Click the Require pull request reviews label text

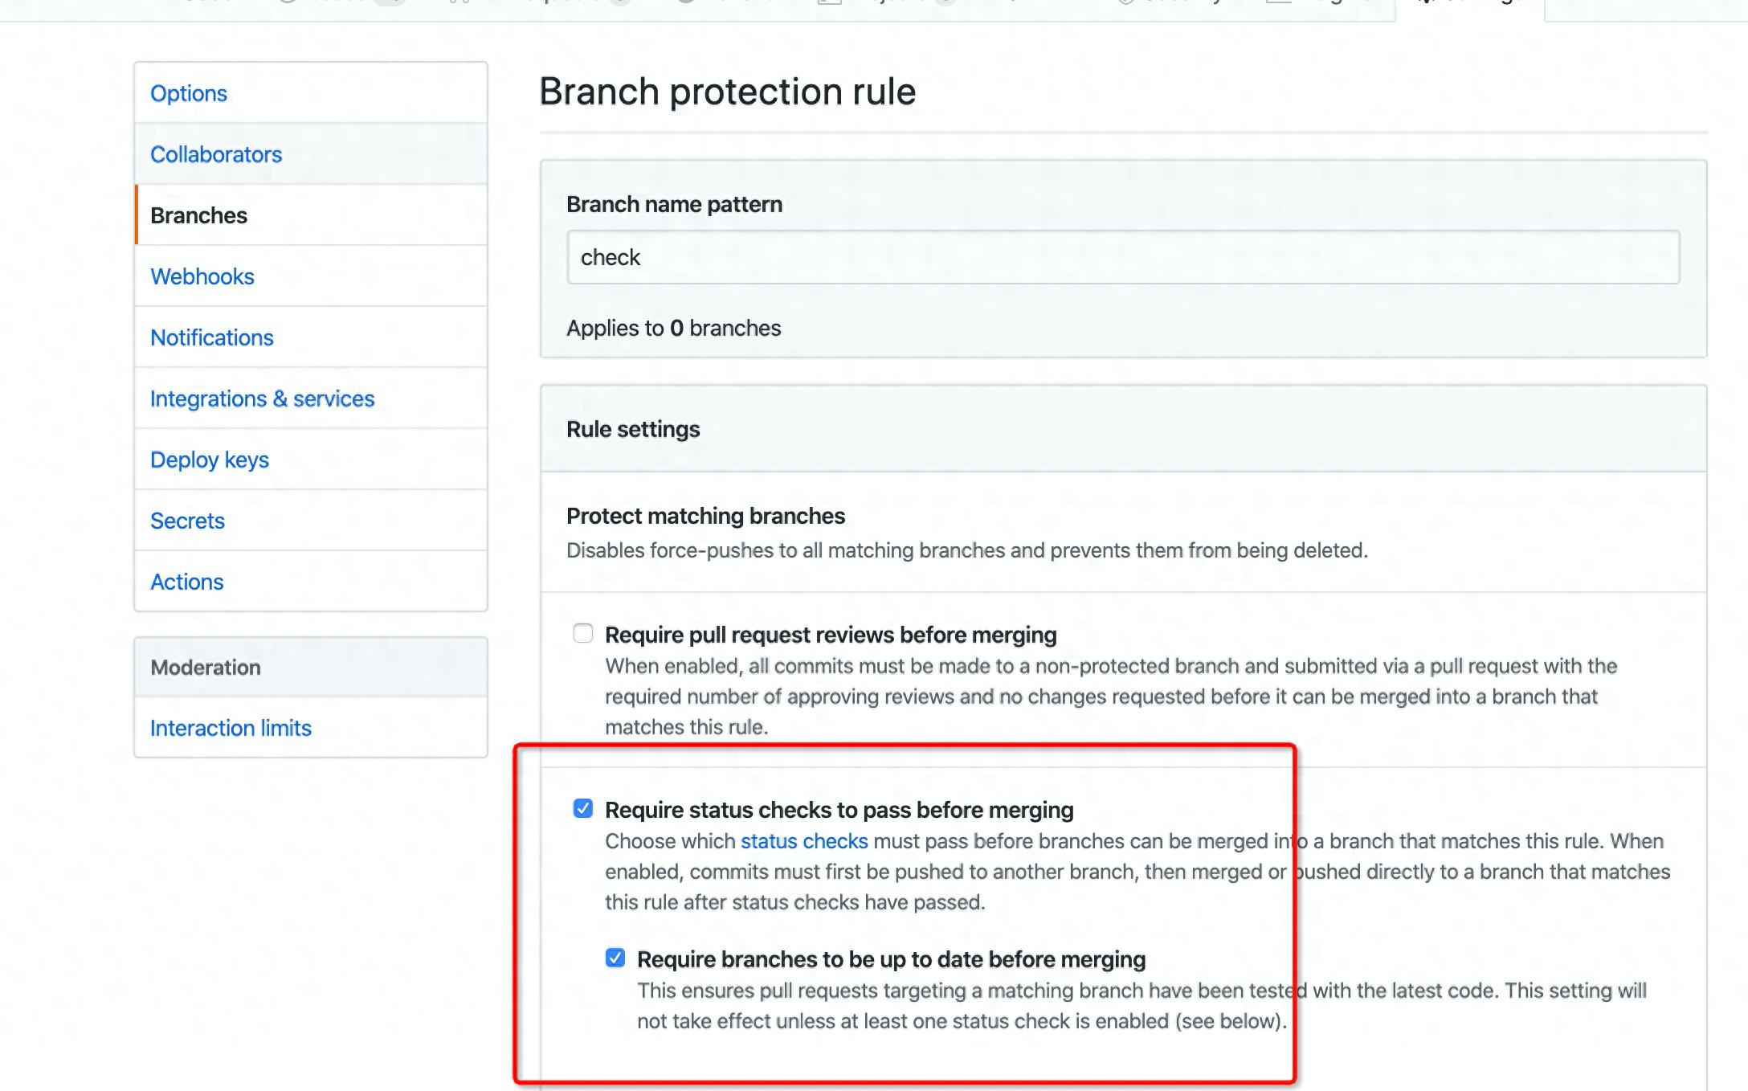coord(831,635)
